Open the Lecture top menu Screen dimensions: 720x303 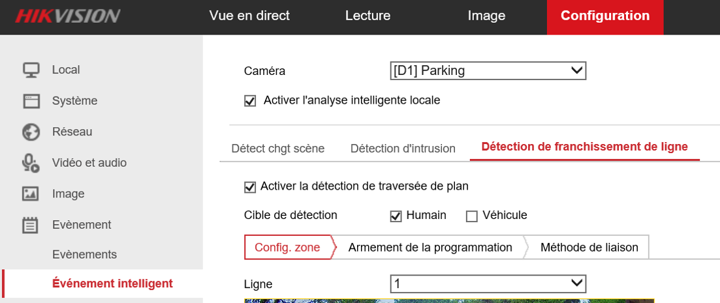[x=368, y=16]
